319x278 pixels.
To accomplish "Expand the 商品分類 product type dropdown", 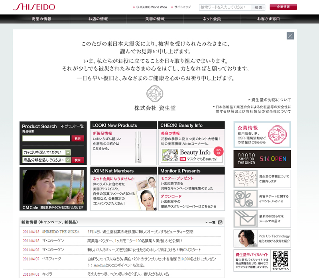I will [x=68, y=160].
